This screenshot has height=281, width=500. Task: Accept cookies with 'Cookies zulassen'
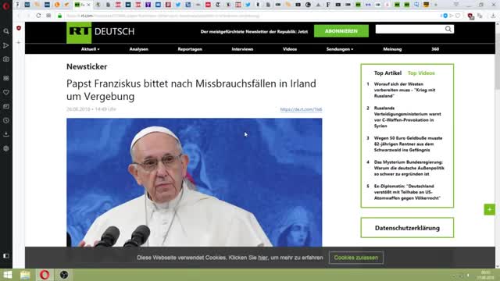[x=356, y=258]
